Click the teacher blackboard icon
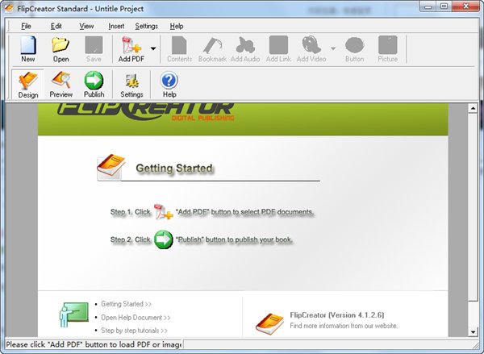484x354 pixels. pyautogui.click(x=73, y=314)
